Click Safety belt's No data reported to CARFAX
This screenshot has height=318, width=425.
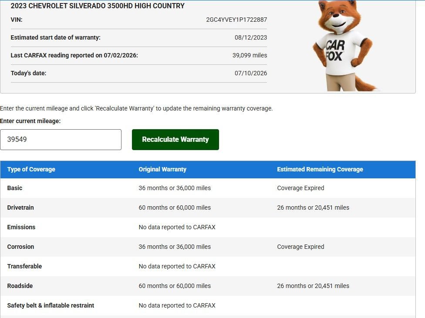(177, 305)
